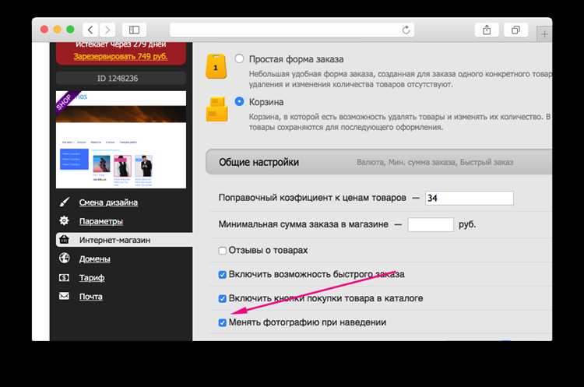Viewport: 584px width, 387px height.
Task: Click the Safari forward navigation arrow
Action: [x=107, y=30]
